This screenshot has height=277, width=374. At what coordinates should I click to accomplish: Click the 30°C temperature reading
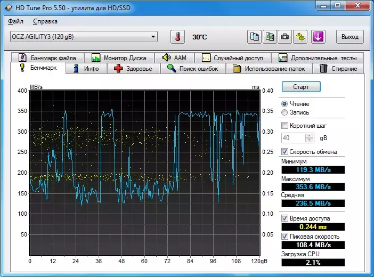coord(200,37)
